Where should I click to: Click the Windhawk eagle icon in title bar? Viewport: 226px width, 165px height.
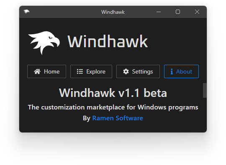pos(26,12)
